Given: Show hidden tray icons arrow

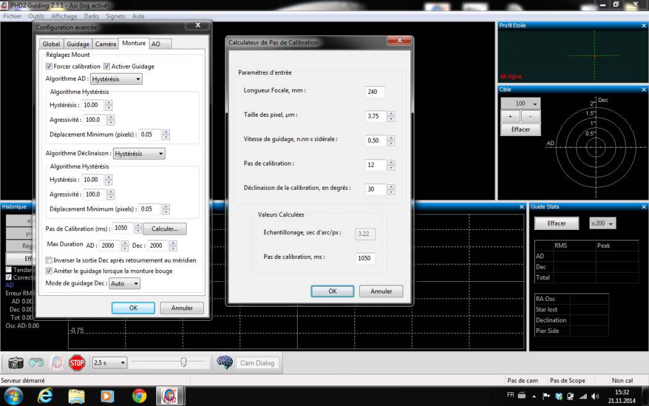Looking at the screenshot, I should [x=534, y=396].
